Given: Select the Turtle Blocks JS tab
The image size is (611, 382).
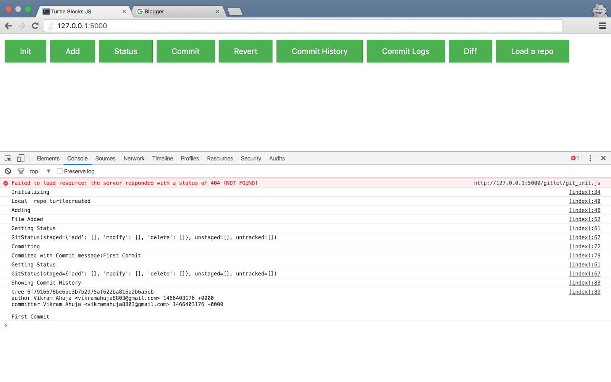Looking at the screenshot, I should pyautogui.click(x=84, y=11).
